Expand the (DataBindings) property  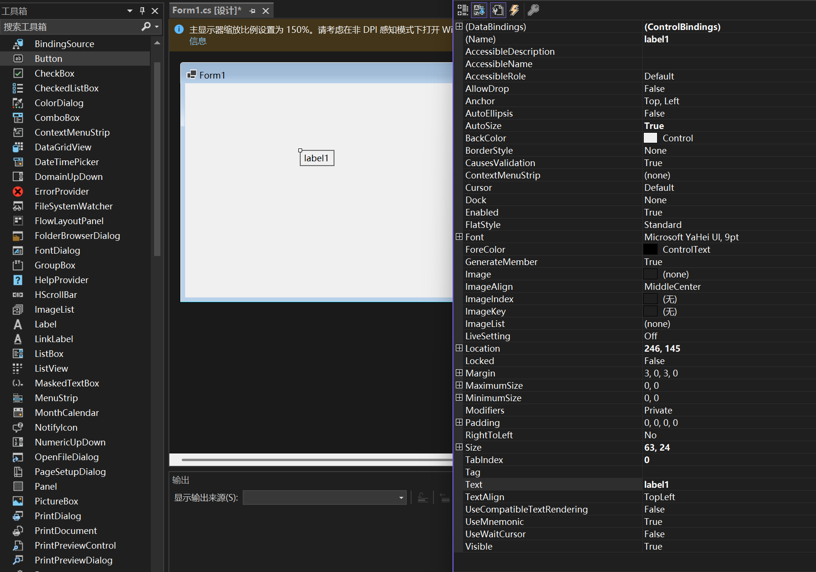pyautogui.click(x=459, y=26)
